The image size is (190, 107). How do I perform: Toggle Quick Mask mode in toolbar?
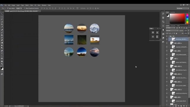click(x=2, y=72)
